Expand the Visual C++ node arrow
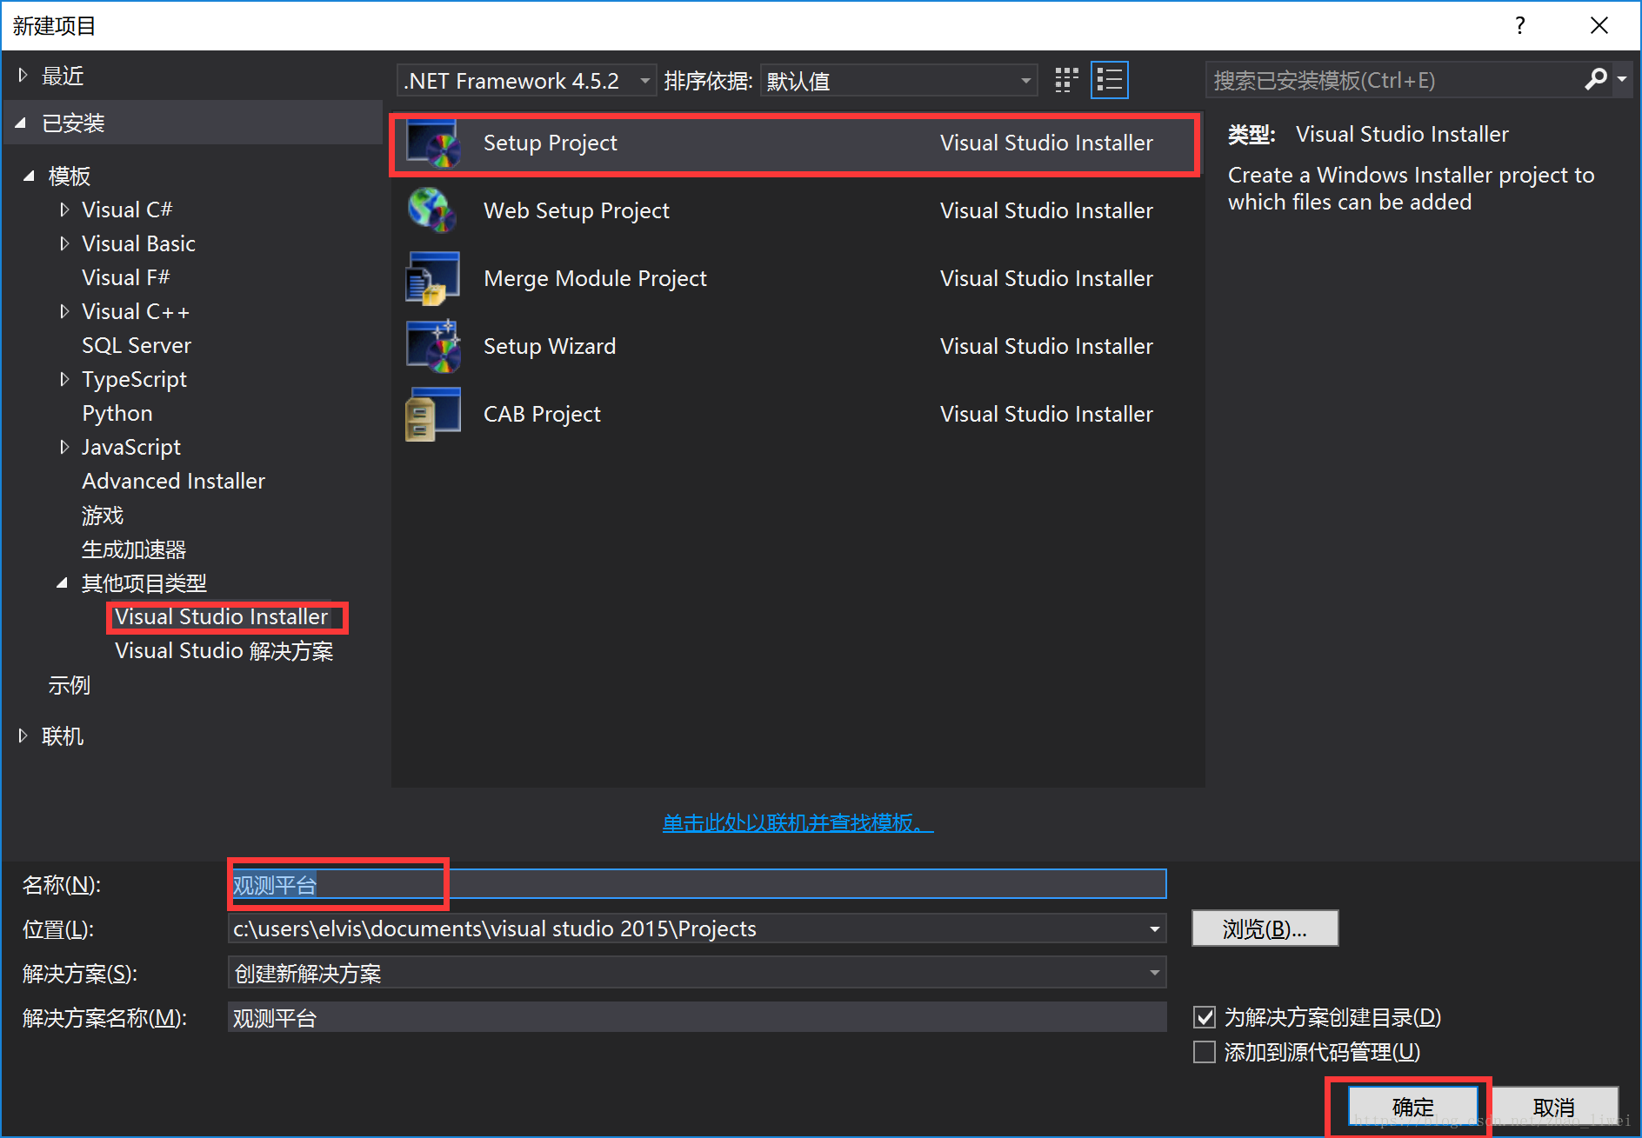1642x1138 pixels. pos(64,311)
